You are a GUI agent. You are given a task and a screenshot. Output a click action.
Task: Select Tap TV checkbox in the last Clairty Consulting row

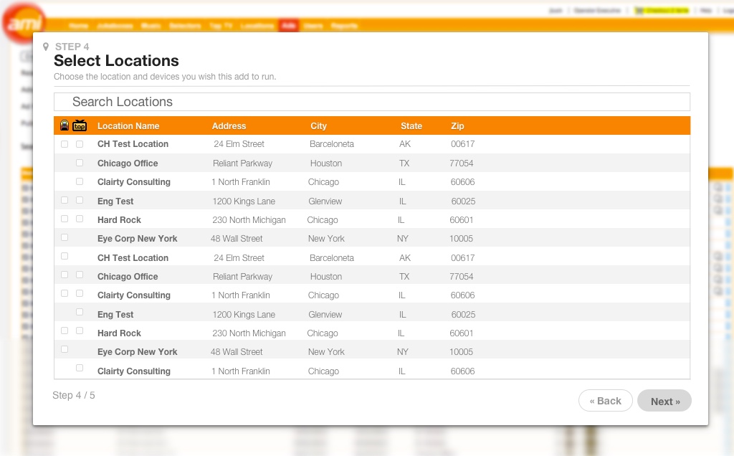[x=80, y=368]
